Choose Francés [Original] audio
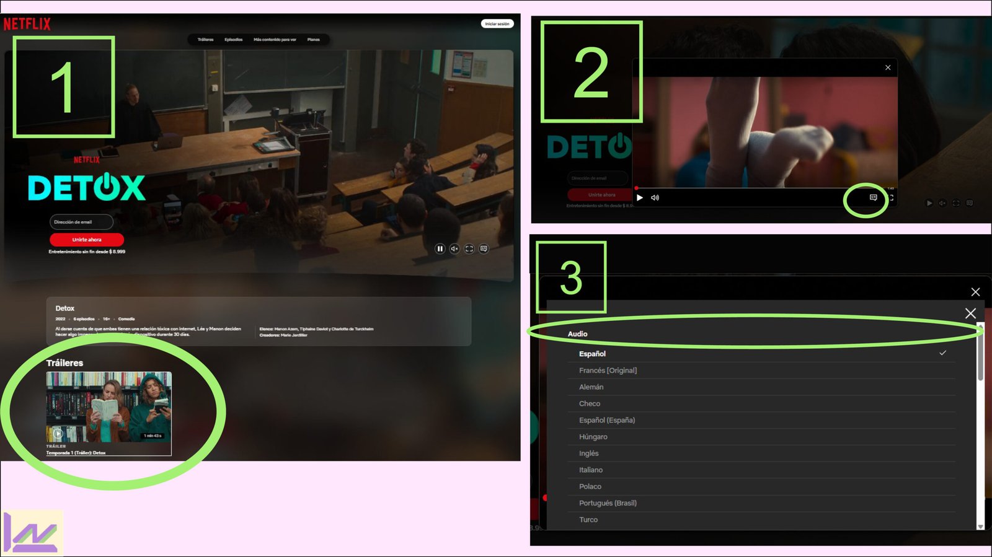Image resolution: width=992 pixels, height=557 pixels. pos(762,371)
